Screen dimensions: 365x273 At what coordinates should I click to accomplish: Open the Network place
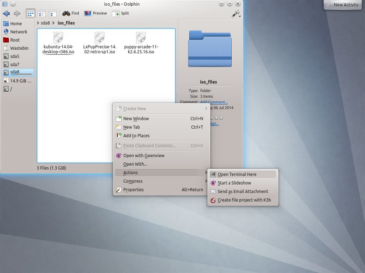[17, 32]
